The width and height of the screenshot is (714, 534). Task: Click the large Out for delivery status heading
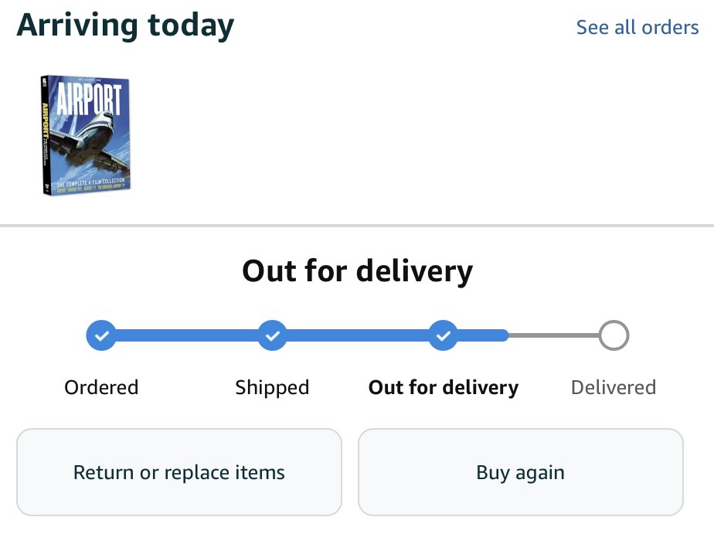tap(357, 271)
